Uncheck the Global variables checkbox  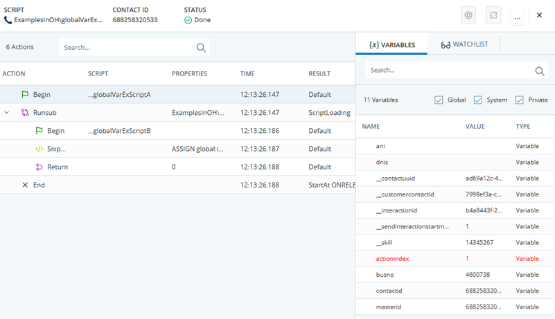point(439,100)
